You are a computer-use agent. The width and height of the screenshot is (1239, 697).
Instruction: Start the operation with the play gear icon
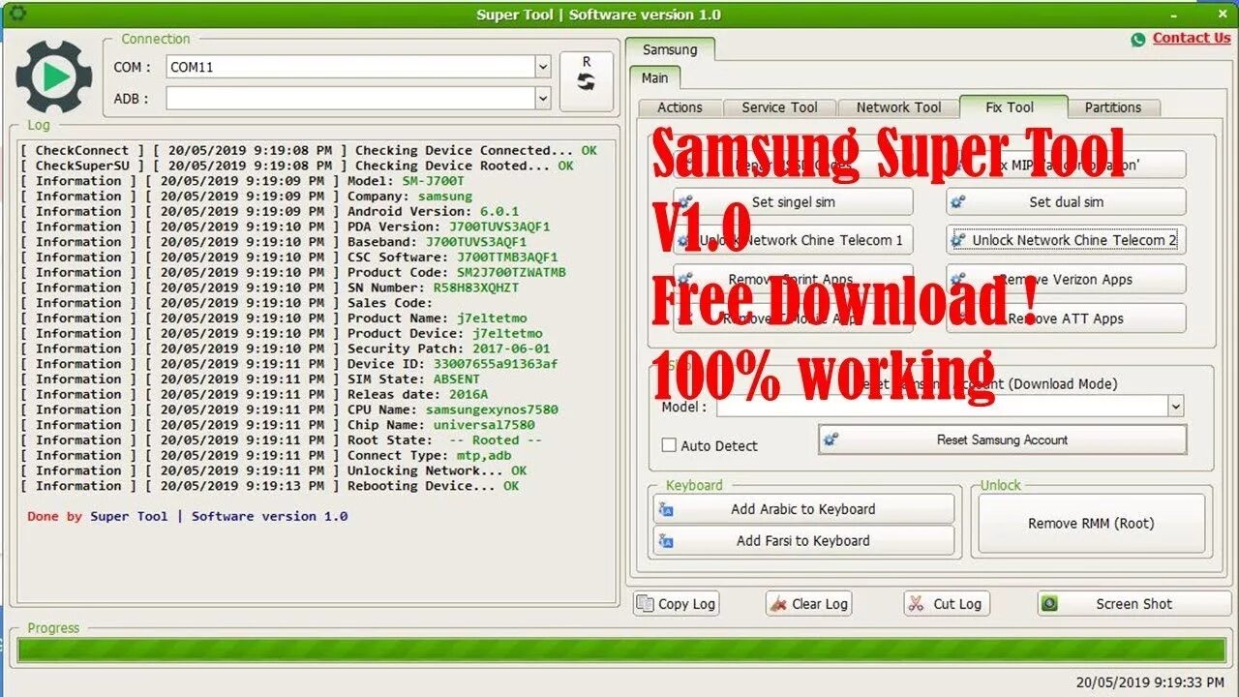pos(54,76)
